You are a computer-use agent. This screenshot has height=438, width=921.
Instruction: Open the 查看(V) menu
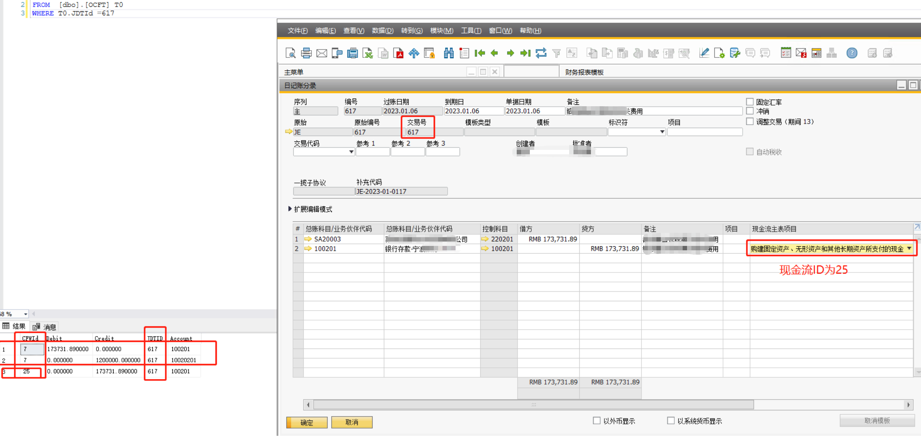(354, 31)
